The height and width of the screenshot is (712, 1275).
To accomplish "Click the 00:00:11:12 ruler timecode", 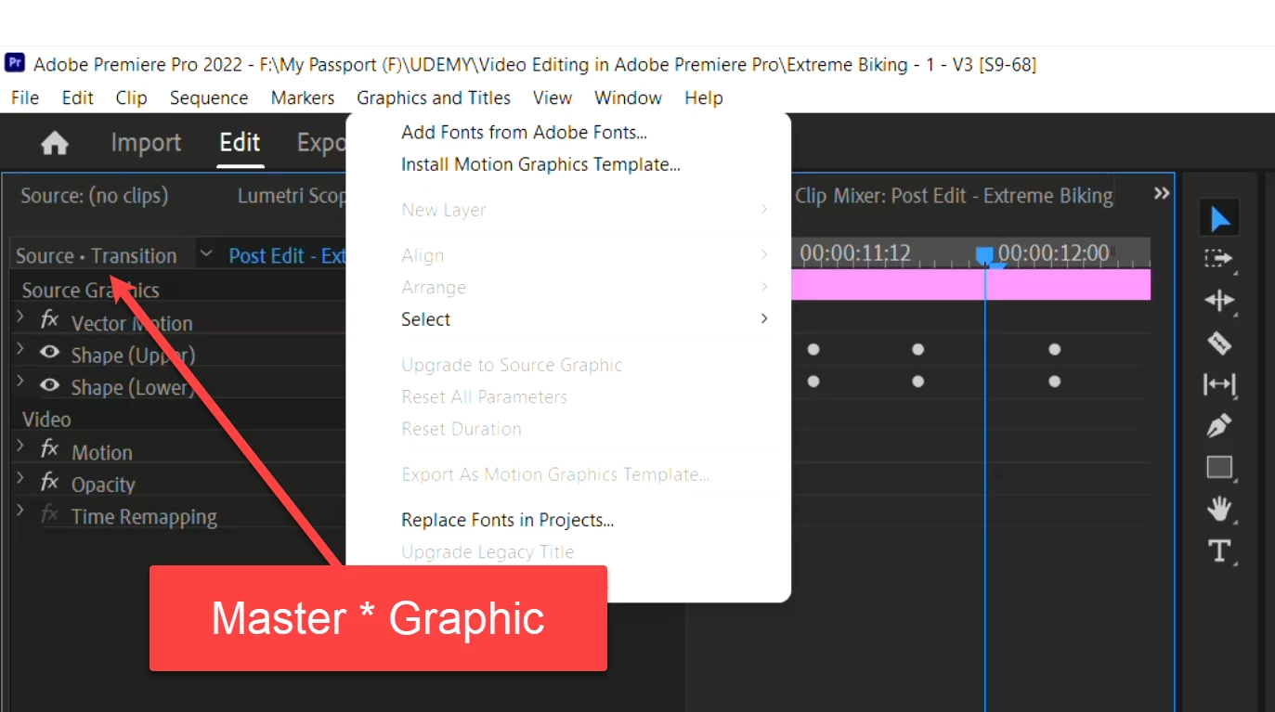I will click(855, 252).
